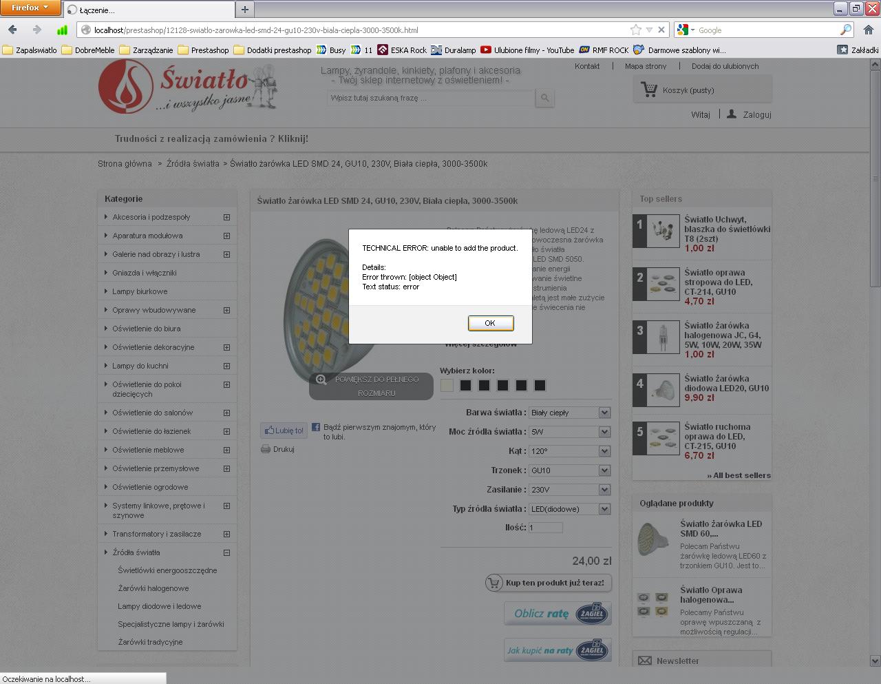Expand Oświetlenie do salonów category

226,413
